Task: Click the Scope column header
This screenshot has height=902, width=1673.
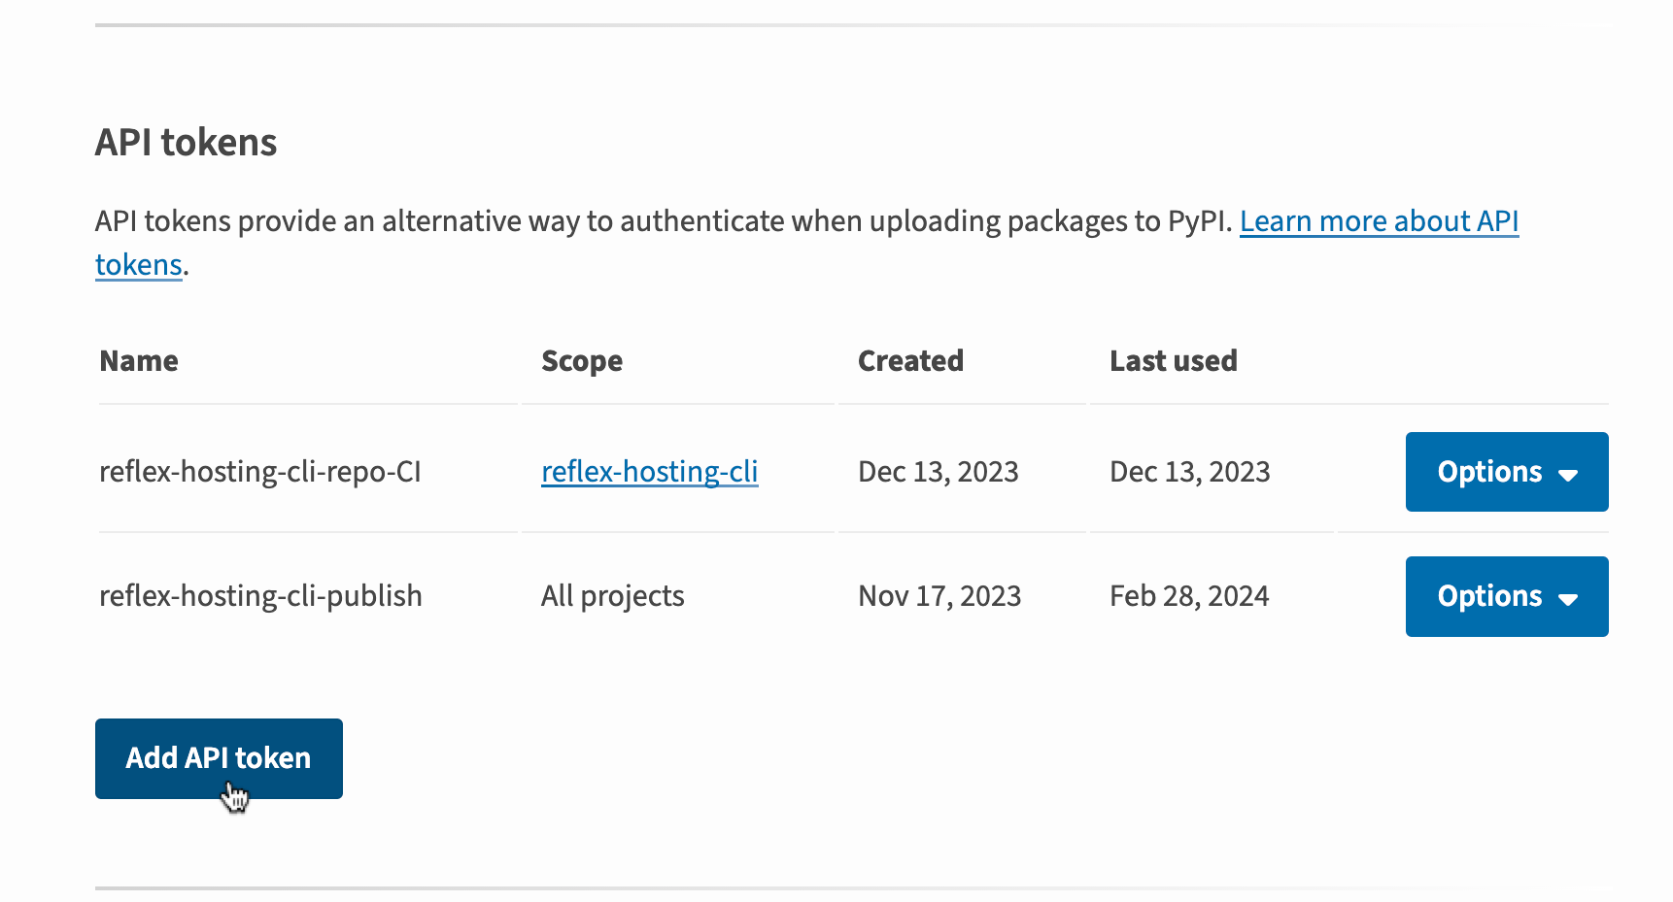Action: tap(582, 361)
